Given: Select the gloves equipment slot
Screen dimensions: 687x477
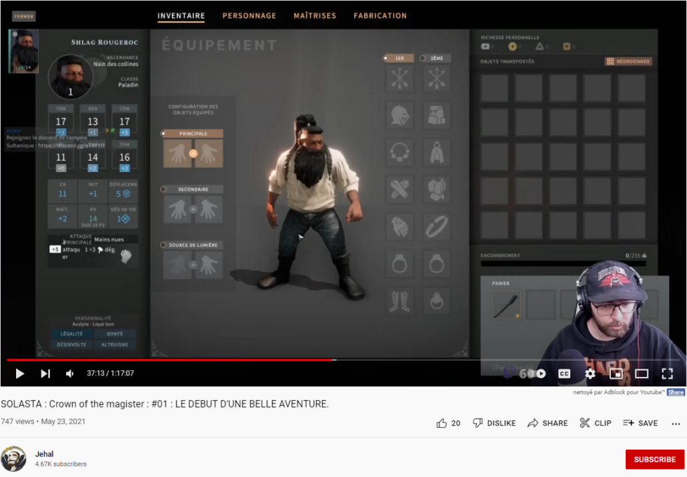Looking at the screenshot, I should pyautogui.click(x=400, y=227).
